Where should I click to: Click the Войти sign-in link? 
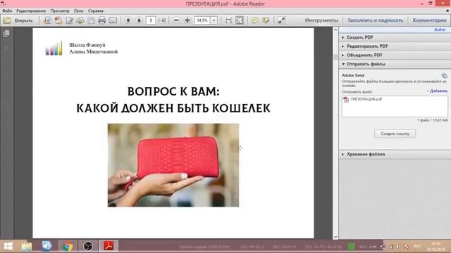440,30
